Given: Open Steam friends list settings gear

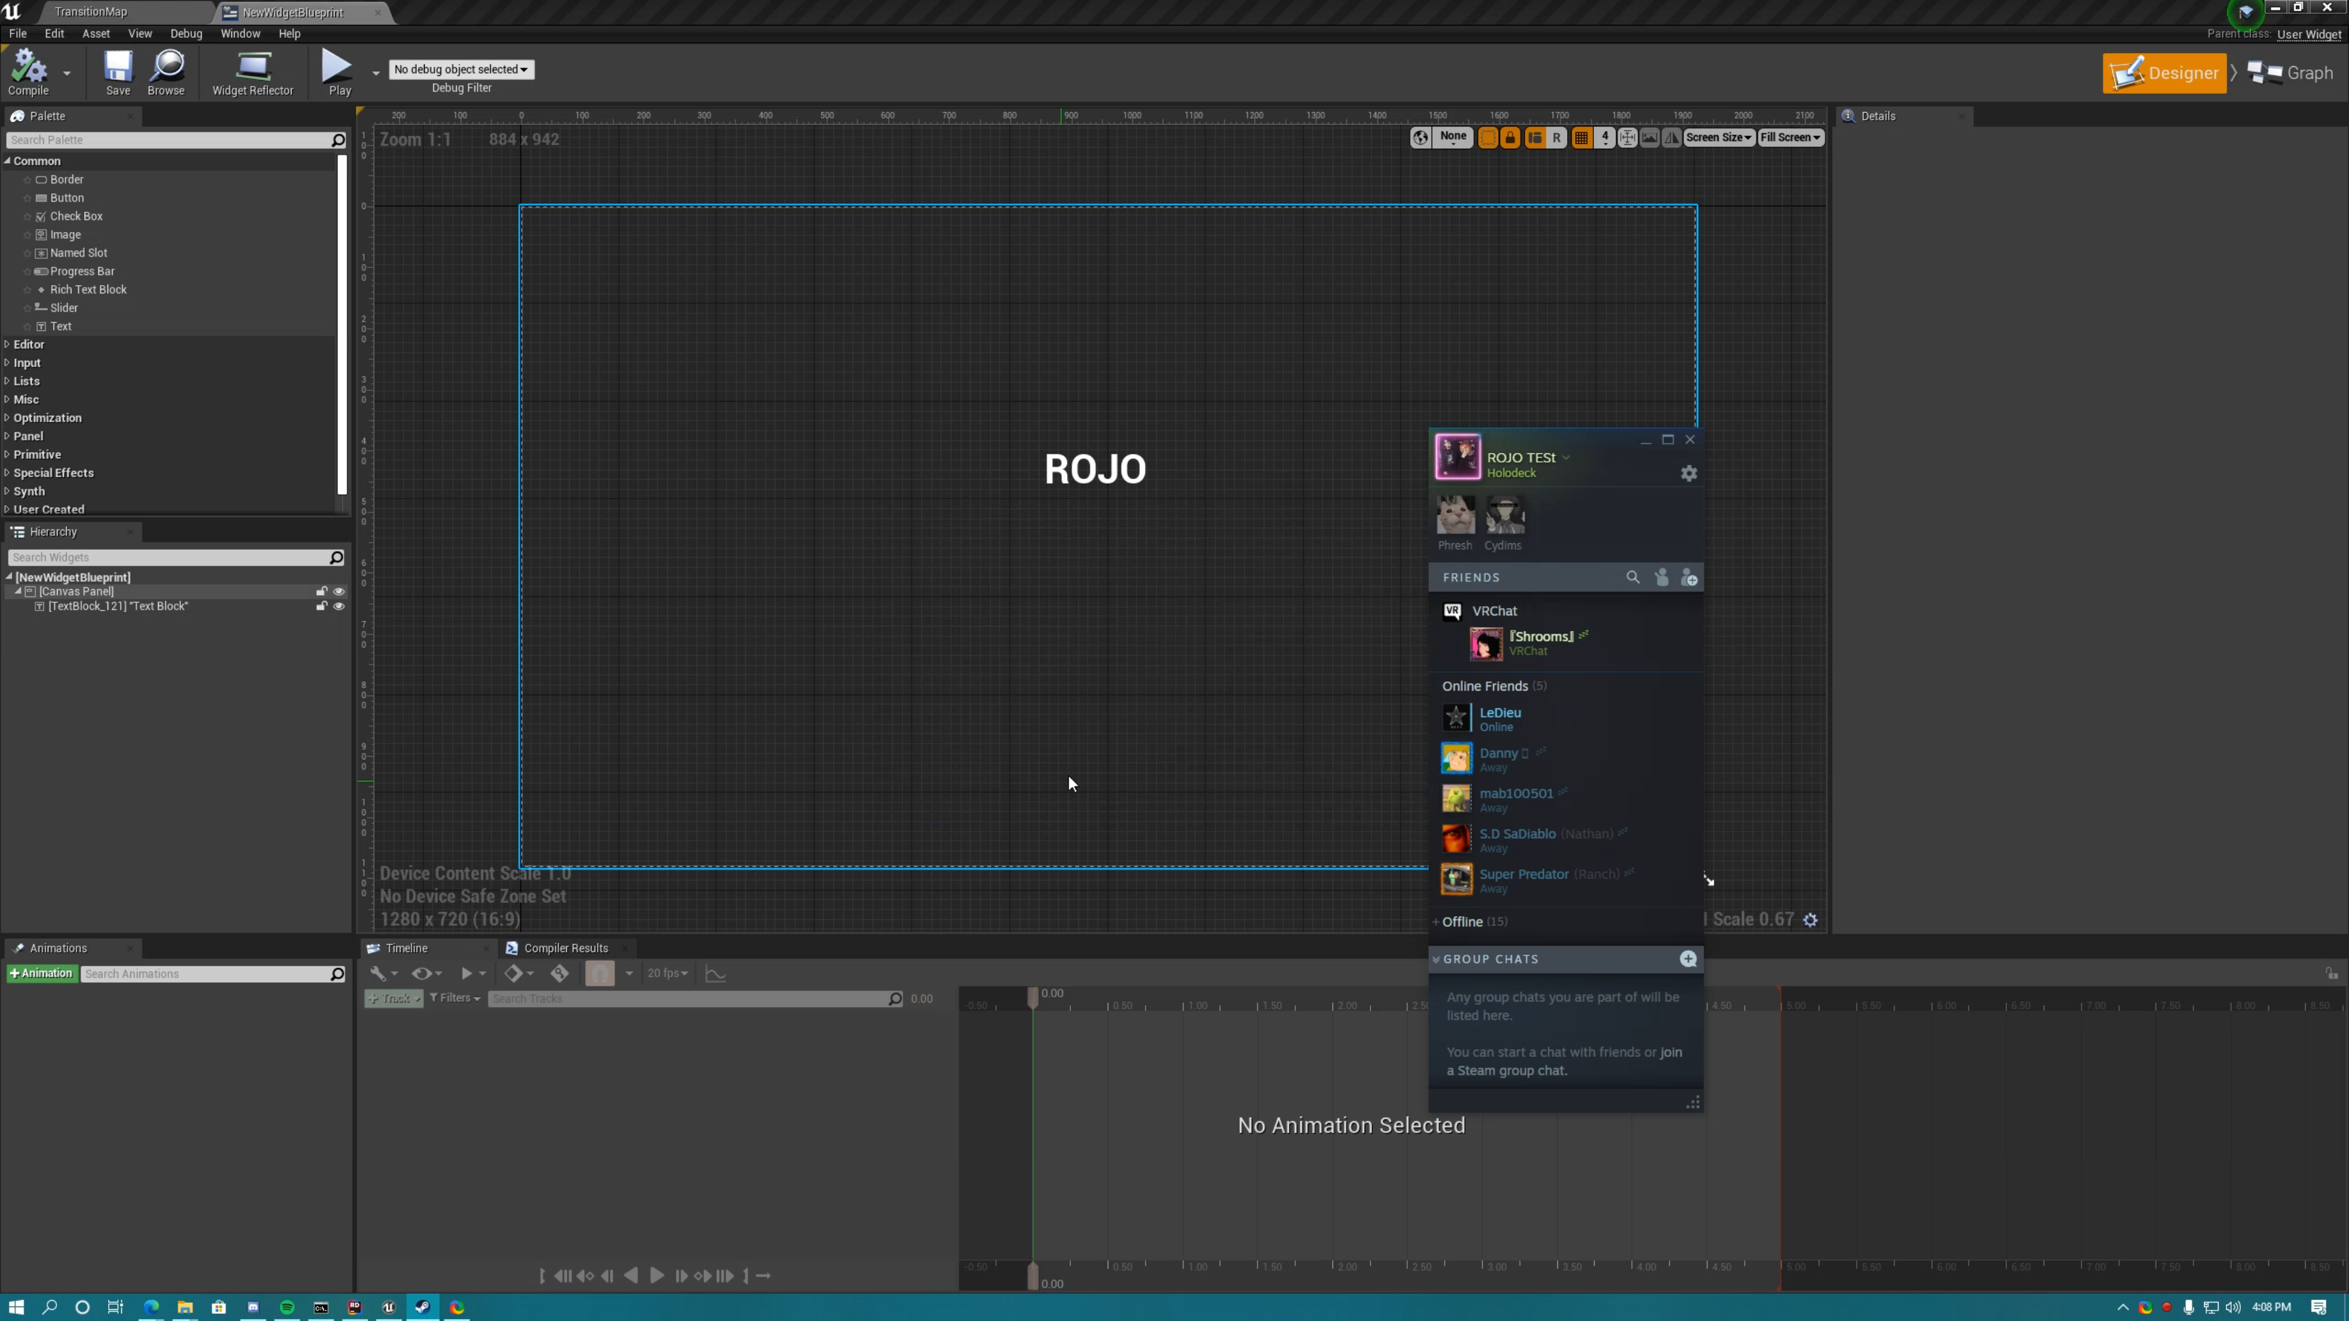Looking at the screenshot, I should click(1689, 473).
